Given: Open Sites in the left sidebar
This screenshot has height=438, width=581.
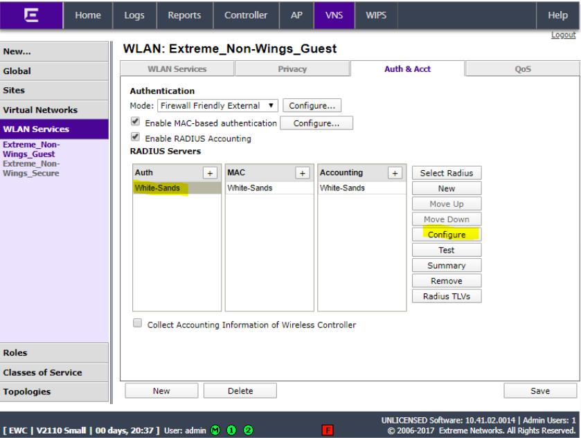Looking at the screenshot, I should 54,91.
